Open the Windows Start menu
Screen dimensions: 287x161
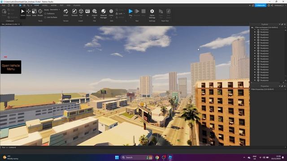click(x=117, y=157)
